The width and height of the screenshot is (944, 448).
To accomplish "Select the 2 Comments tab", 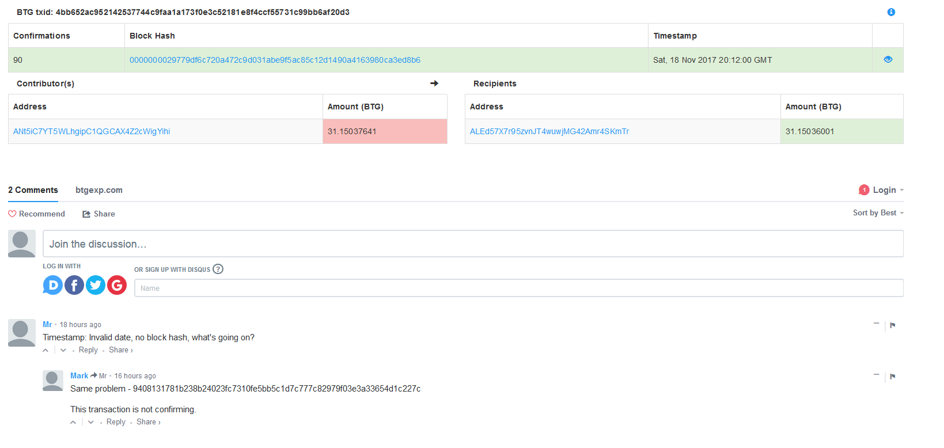I will (33, 190).
